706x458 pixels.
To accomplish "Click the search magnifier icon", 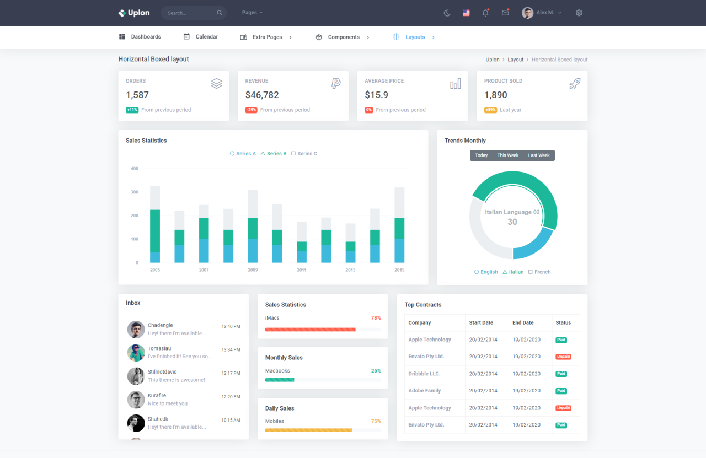I will point(220,13).
